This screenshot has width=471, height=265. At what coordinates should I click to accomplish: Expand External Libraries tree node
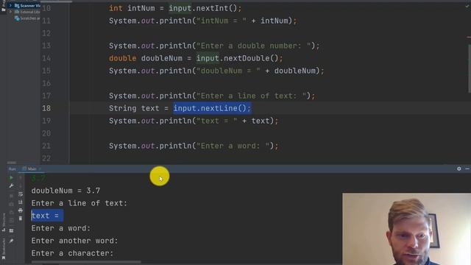click(10, 12)
